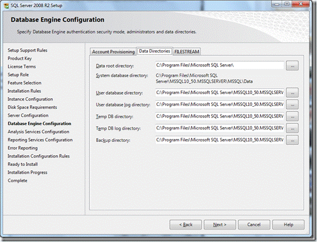This screenshot has height=242, width=317.
Task: Click the System database directory path text
Action: tap(204, 78)
